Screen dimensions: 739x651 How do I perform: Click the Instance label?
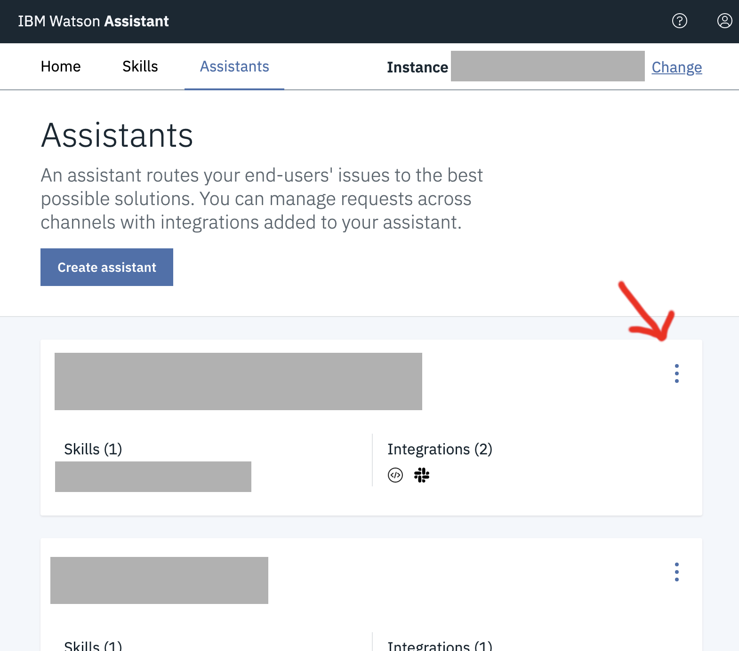pos(418,67)
